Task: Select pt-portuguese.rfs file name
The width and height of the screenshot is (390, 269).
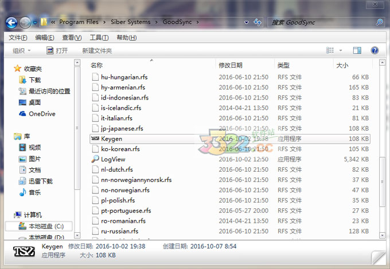Action: pos(126,211)
